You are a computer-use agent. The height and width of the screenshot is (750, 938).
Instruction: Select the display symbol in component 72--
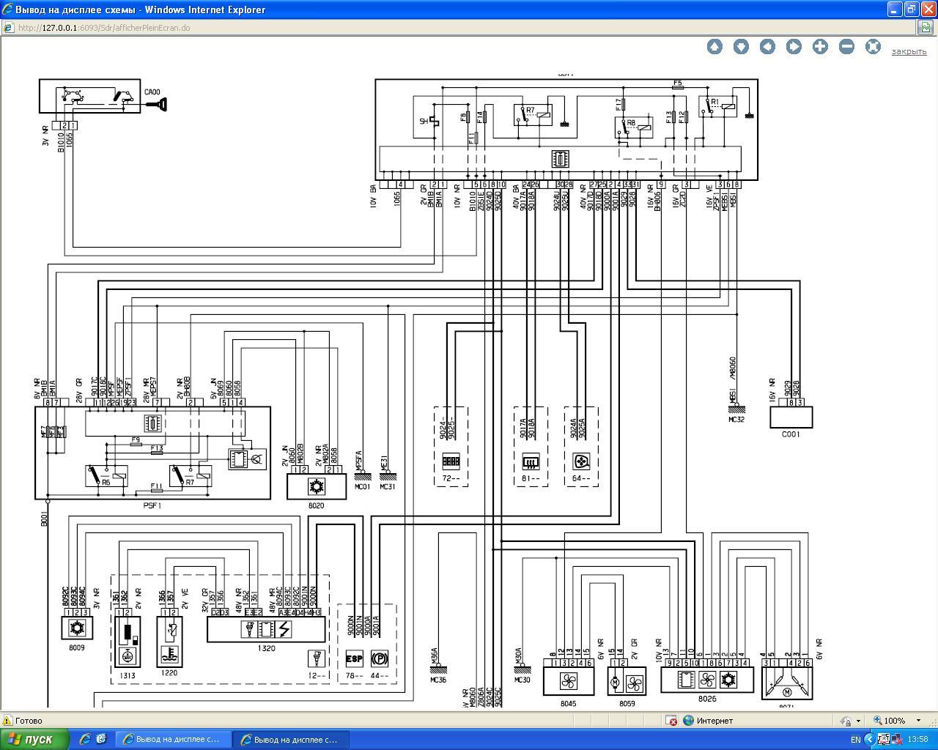(x=451, y=461)
